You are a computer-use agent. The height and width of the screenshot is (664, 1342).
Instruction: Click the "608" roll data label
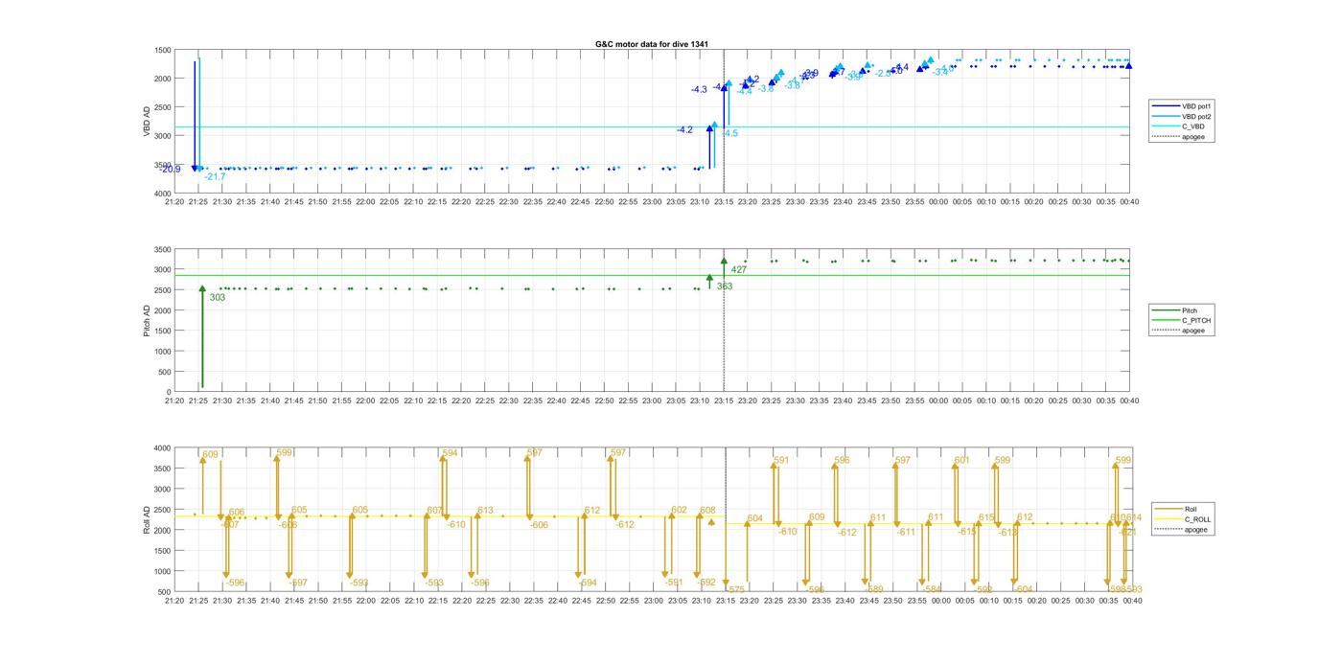coord(708,511)
